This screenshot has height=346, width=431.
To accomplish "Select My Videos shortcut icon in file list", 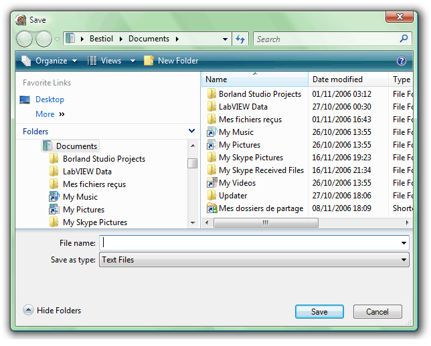I will click(x=211, y=183).
